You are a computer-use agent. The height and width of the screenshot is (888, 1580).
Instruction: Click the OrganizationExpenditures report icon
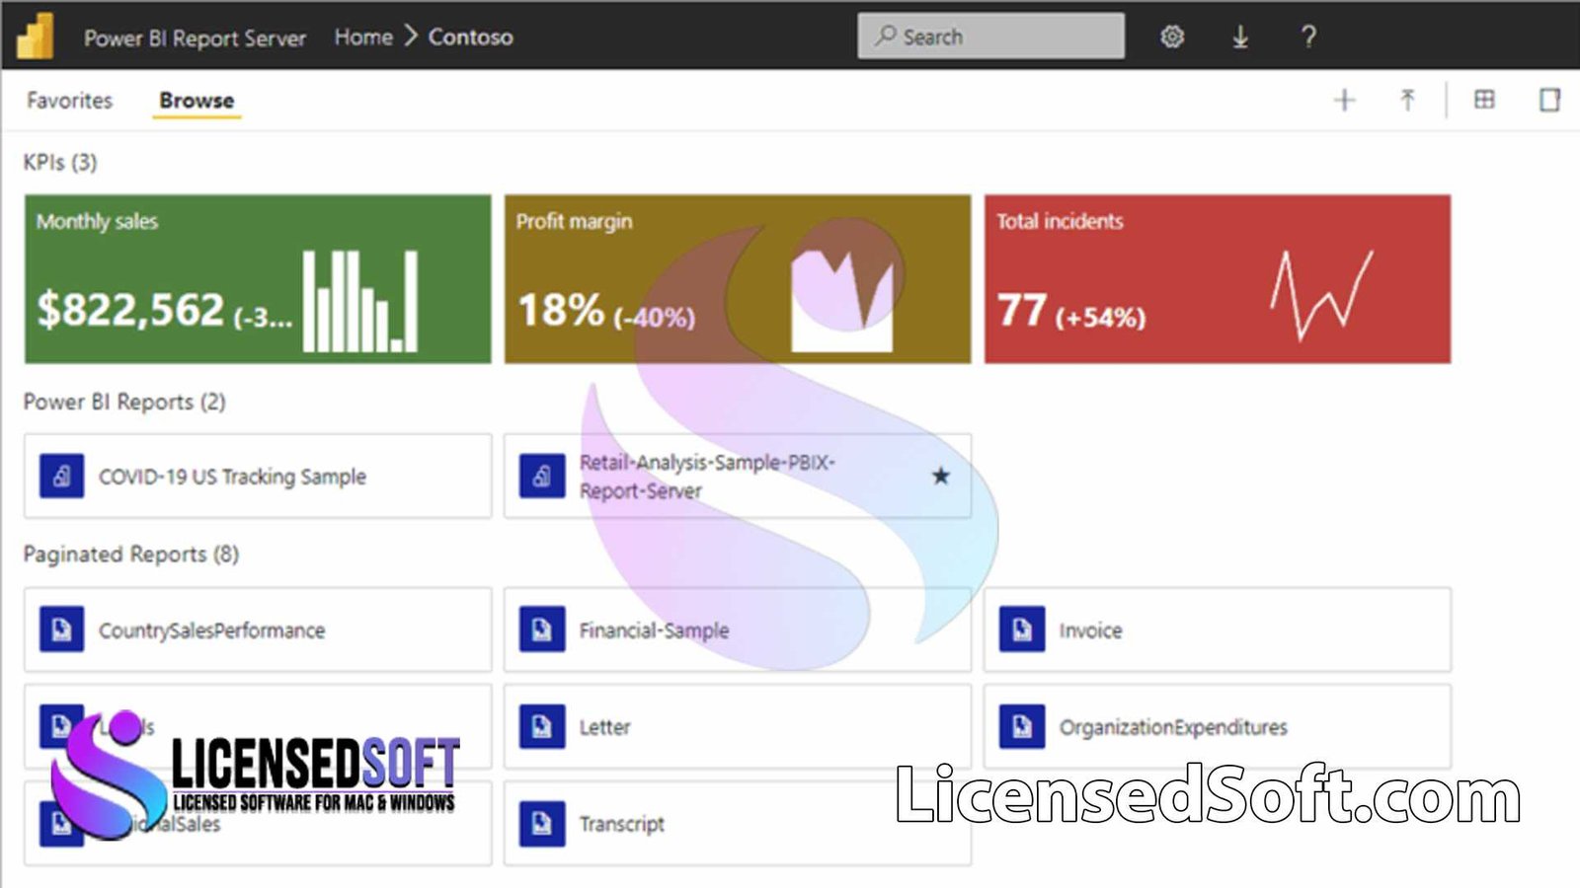(x=1022, y=727)
